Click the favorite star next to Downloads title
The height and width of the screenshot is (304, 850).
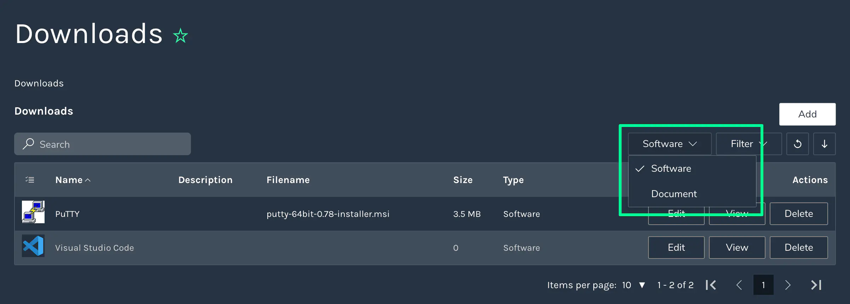[x=180, y=36]
